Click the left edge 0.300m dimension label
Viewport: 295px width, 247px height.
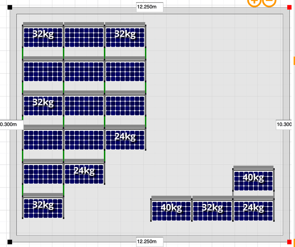pos(11,124)
